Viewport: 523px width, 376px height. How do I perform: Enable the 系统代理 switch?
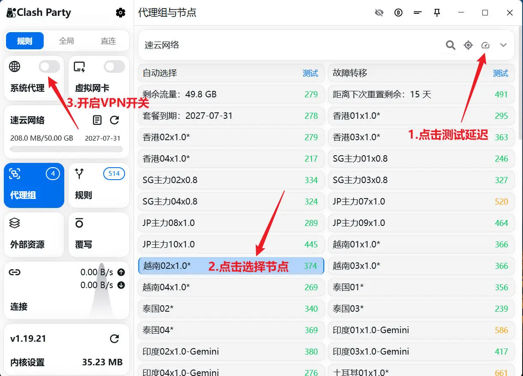[x=48, y=66]
